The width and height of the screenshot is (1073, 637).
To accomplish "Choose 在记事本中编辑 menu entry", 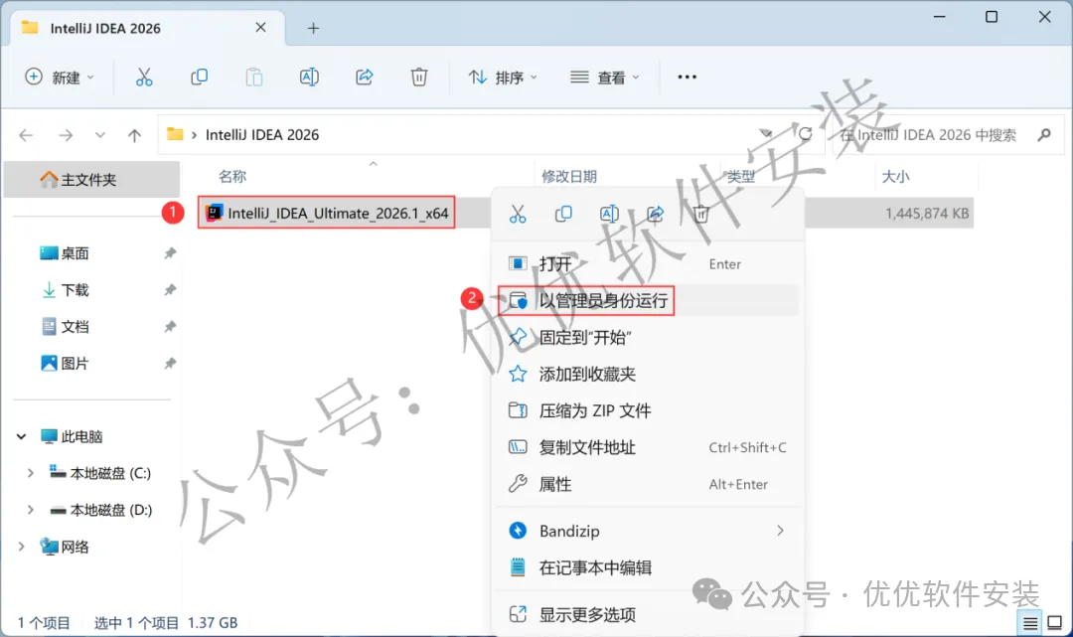I will point(648,567).
